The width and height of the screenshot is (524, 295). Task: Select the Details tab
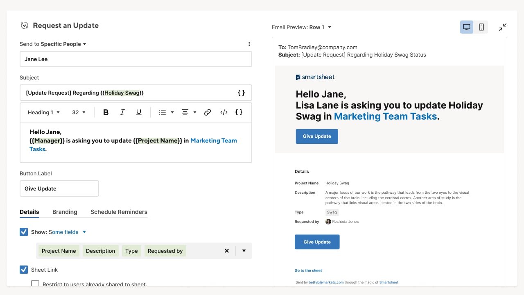pyautogui.click(x=29, y=212)
